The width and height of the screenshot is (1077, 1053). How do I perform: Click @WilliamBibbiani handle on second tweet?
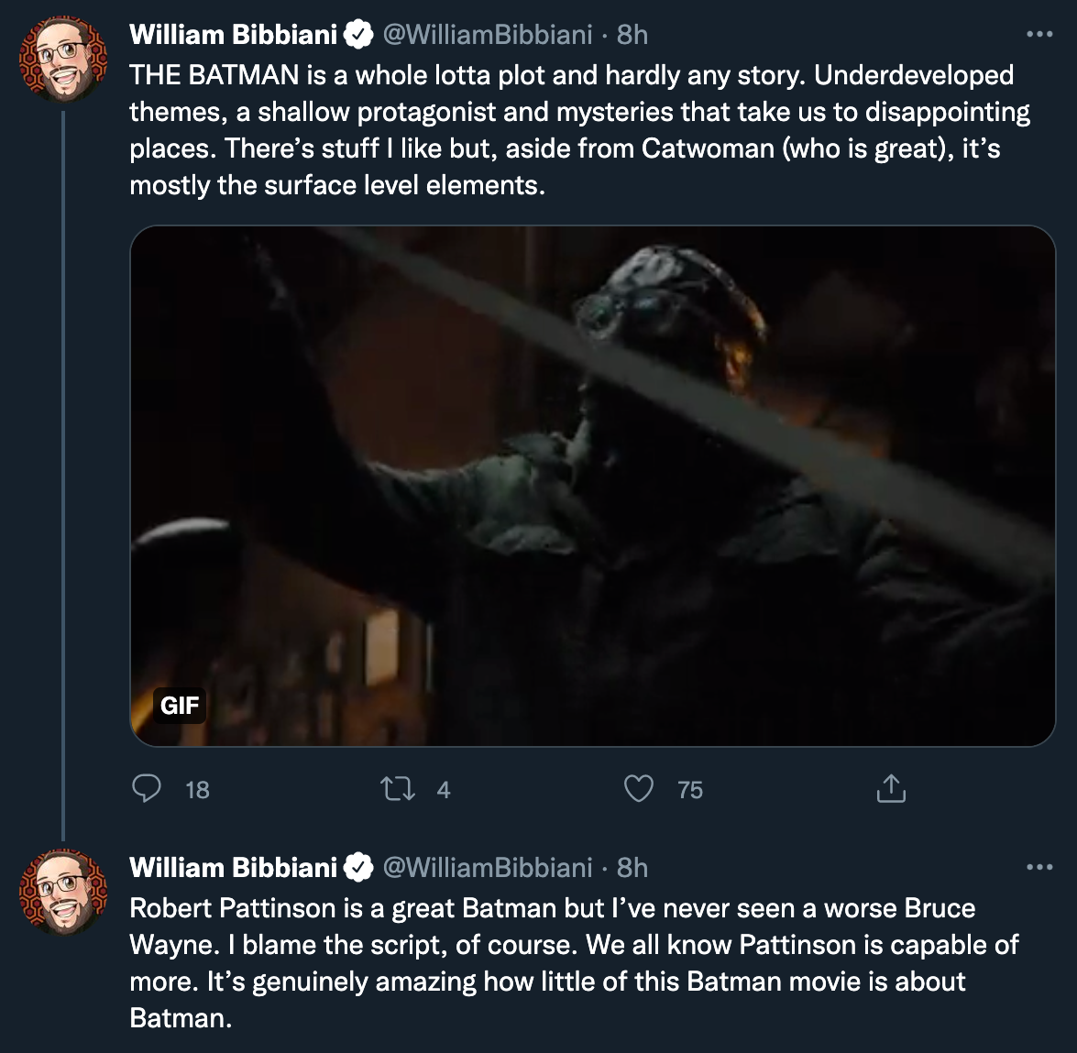pos(488,867)
